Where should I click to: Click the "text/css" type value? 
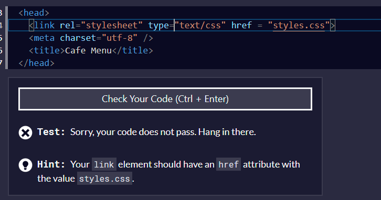[x=200, y=26]
